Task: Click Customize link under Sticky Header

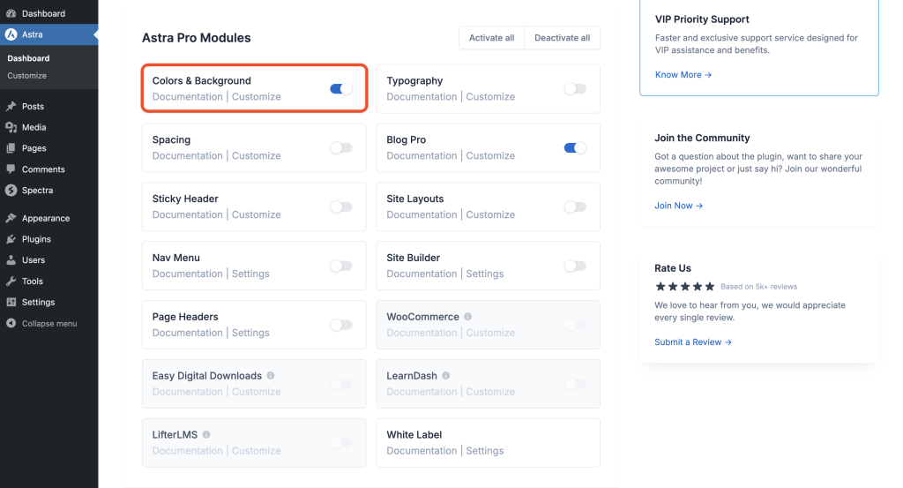Action: pos(257,215)
